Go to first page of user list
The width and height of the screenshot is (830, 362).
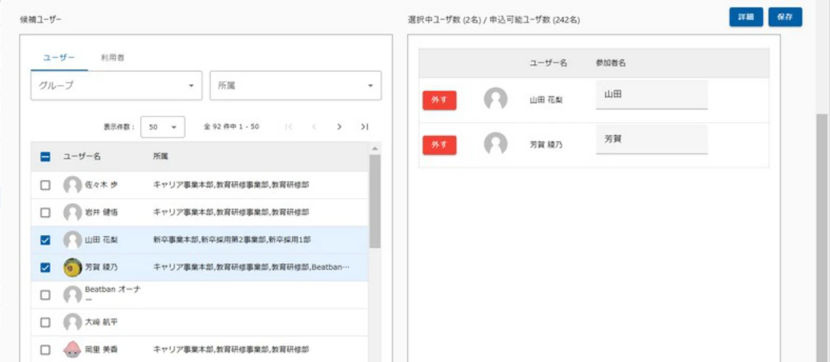point(289,127)
